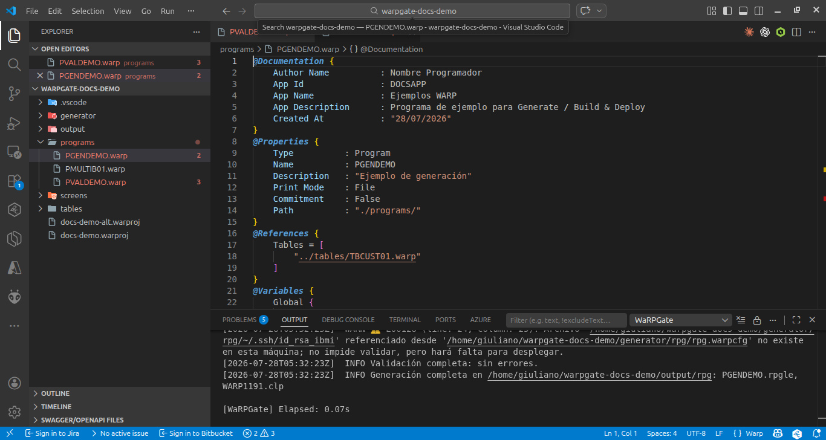826x440 pixels.
Task: Toggle output auto-scroll lock
Action: pos(757,320)
